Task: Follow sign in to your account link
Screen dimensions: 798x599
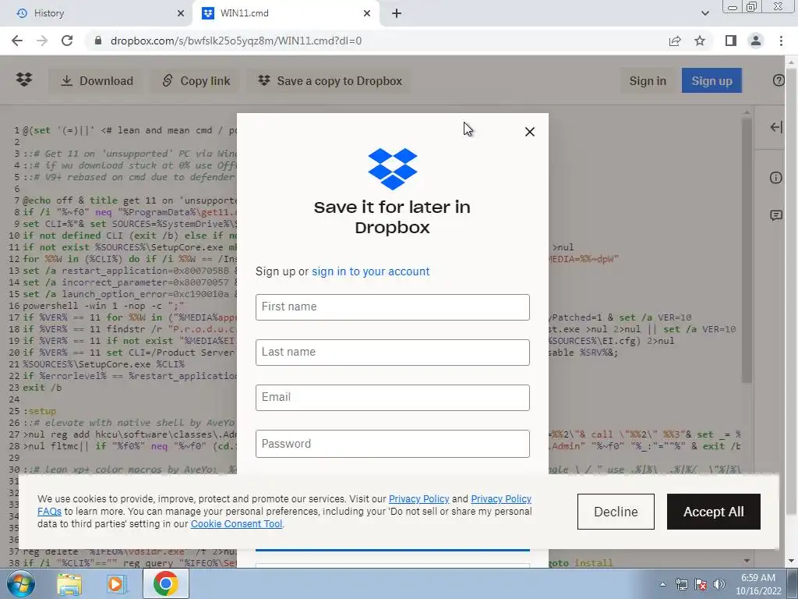Action: click(370, 271)
